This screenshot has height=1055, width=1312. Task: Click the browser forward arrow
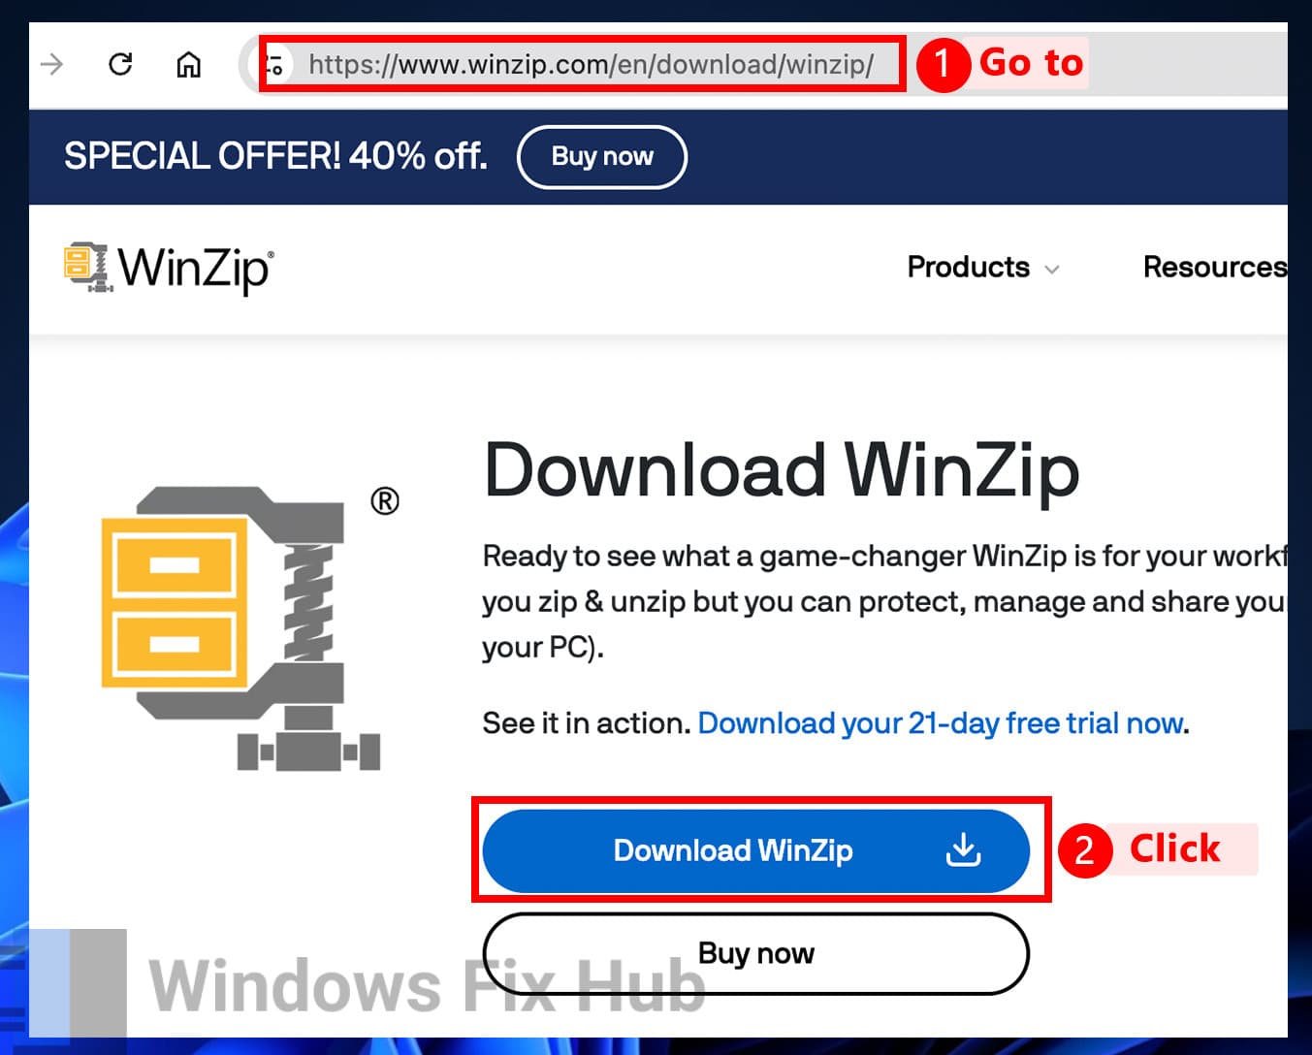click(x=52, y=65)
